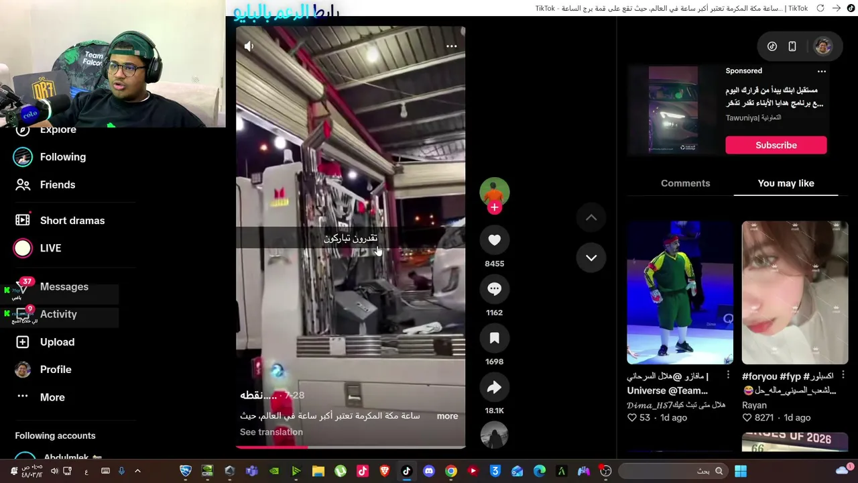Open the Tawuniya ad car thumbnail

[x=673, y=110]
